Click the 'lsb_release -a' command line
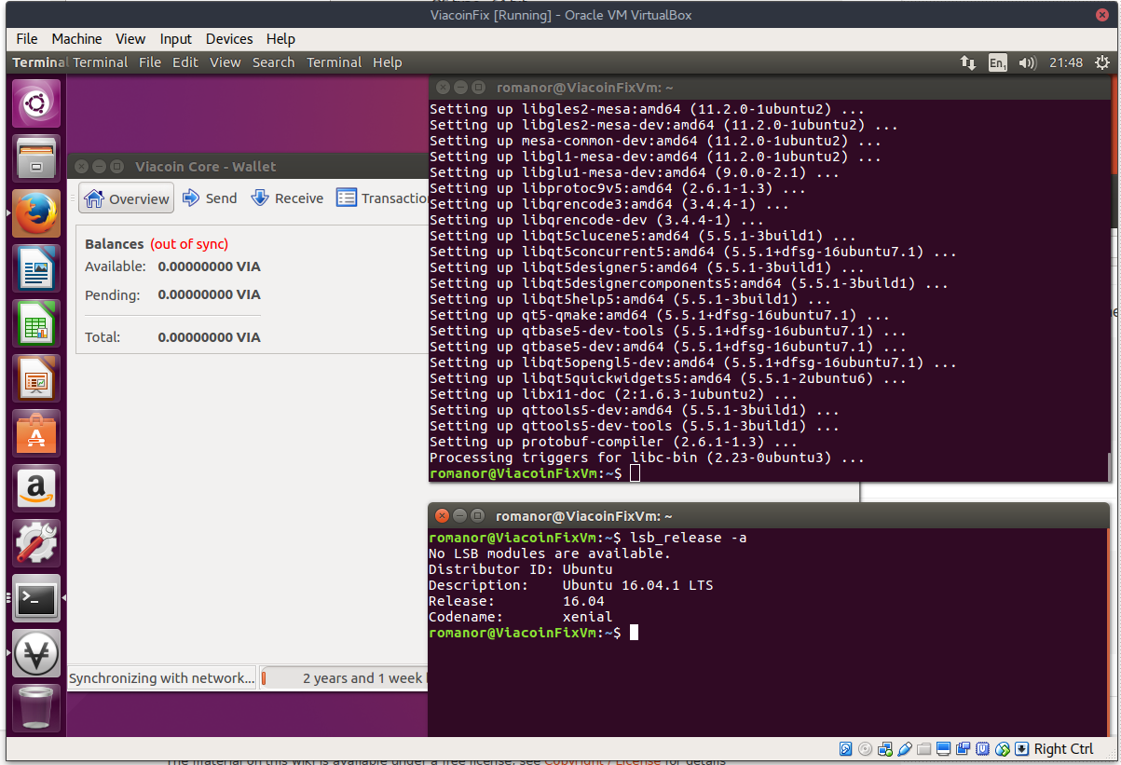The width and height of the screenshot is (1121, 765). (x=689, y=538)
